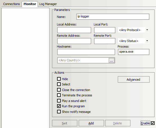Image resolution: width=156 pixels, height=128 pixels.
Task: Open the Advanced settings button
Action: click(134, 80)
